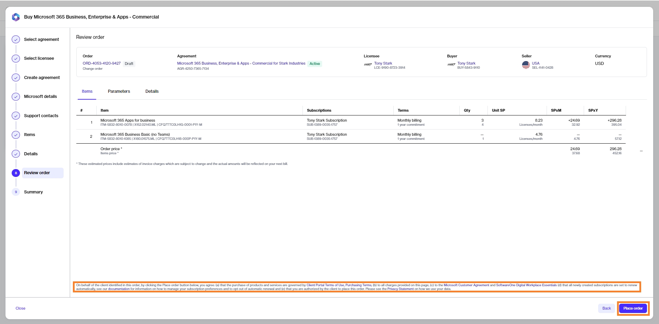This screenshot has width=659, height=324.
Task: Go to Support contacts step in sidebar
Action: (x=41, y=116)
